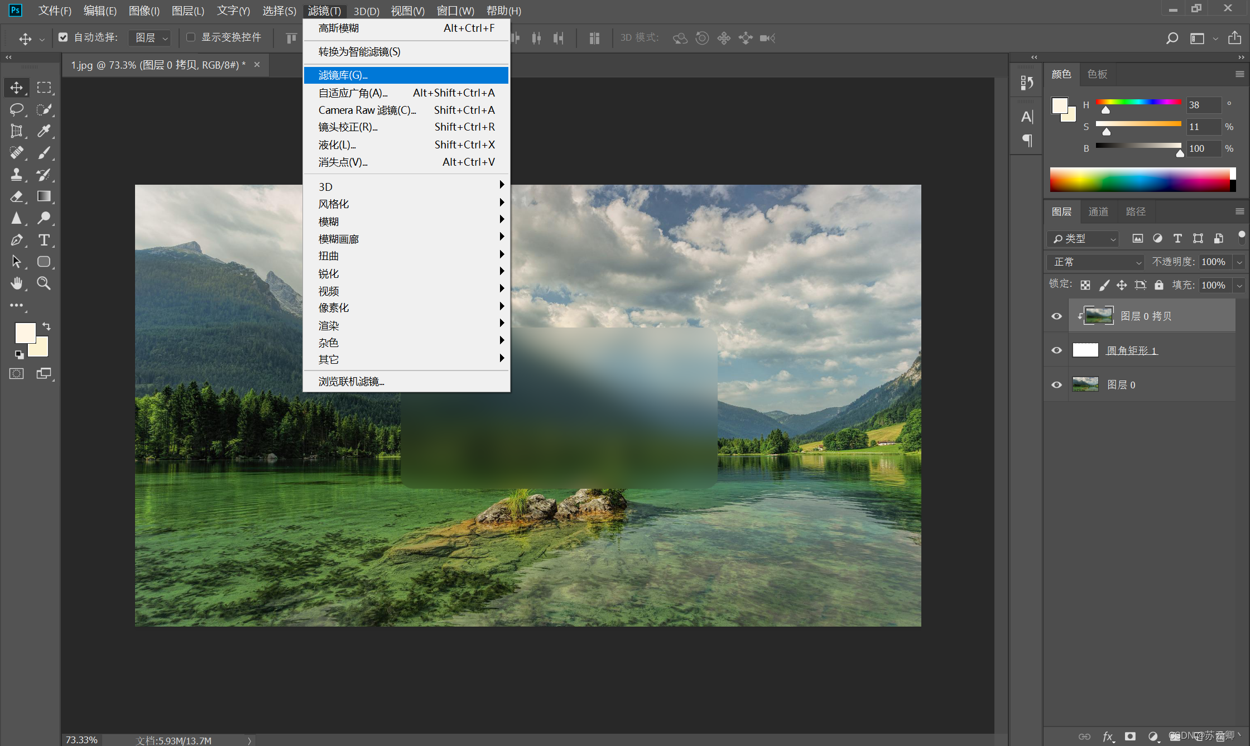The height and width of the screenshot is (746, 1250).
Task: Hide the 图层 0 拷贝 layer
Action: (1056, 316)
